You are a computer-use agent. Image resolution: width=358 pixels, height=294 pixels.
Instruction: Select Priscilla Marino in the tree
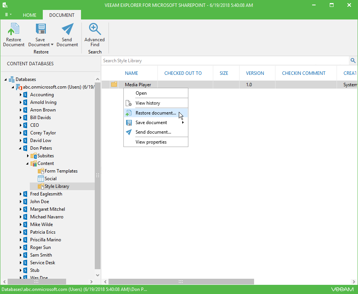pyautogui.click(x=46, y=240)
